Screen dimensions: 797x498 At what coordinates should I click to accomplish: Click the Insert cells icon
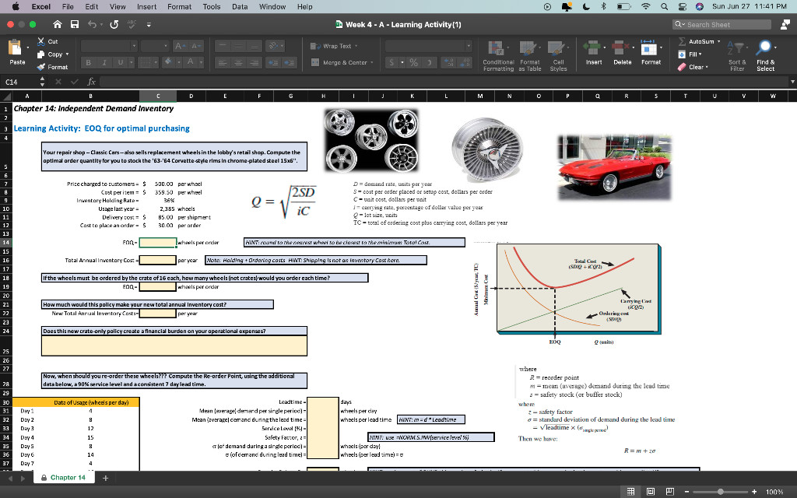[592, 47]
